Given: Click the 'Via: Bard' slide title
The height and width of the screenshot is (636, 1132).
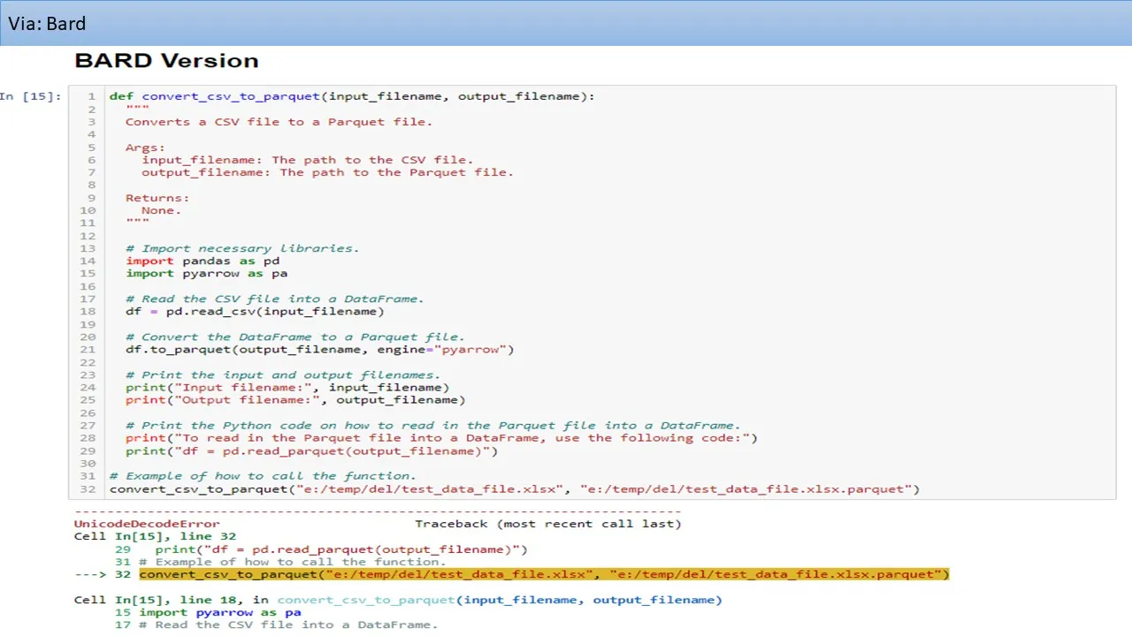Looking at the screenshot, I should [x=47, y=24].
